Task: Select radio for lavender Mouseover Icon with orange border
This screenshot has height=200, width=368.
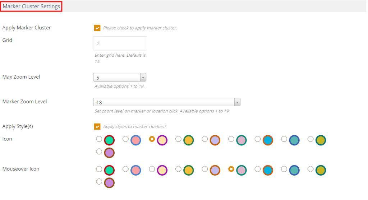Action: pos(204,169)
